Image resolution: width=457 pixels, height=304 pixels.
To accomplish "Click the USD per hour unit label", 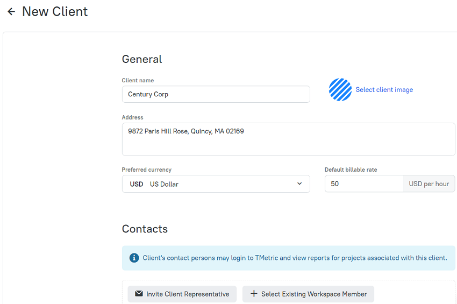I will (429, 184).
